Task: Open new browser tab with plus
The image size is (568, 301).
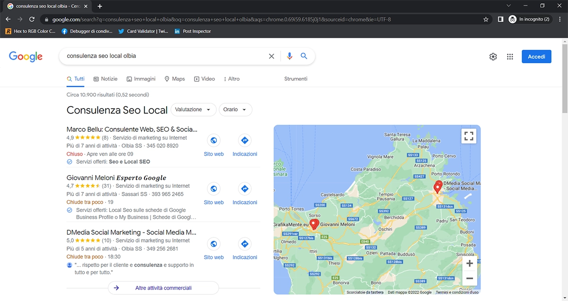Action: pyautogui.click(x=100, y=6)
